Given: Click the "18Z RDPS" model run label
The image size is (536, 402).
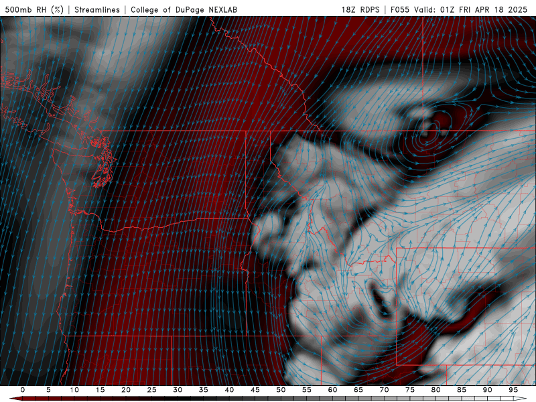Looking at the screenshot, I should coord(360,9).
